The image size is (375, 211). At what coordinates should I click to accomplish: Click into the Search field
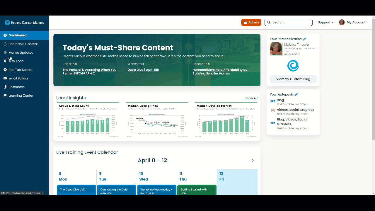pyautogui.click(x=289, y=22)
